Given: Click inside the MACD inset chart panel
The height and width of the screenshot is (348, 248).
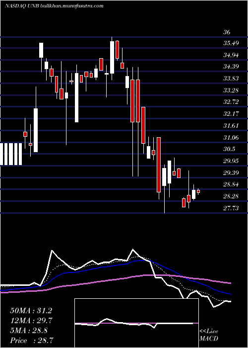Looking at the screenshot, I should point(136,323).
